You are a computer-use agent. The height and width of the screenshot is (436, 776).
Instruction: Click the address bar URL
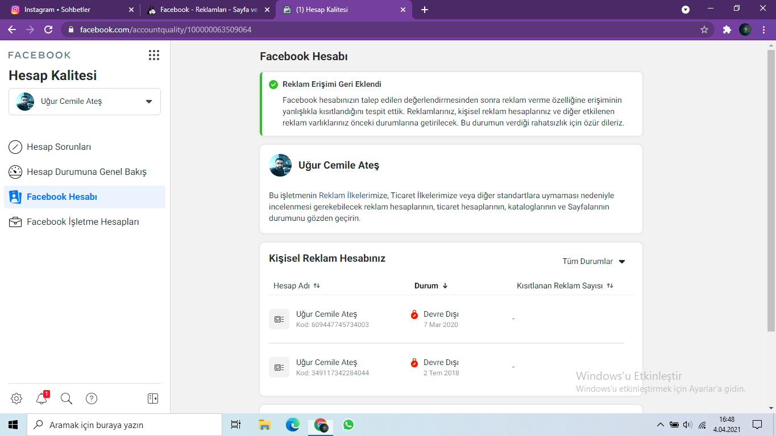(x=165, y=30)
